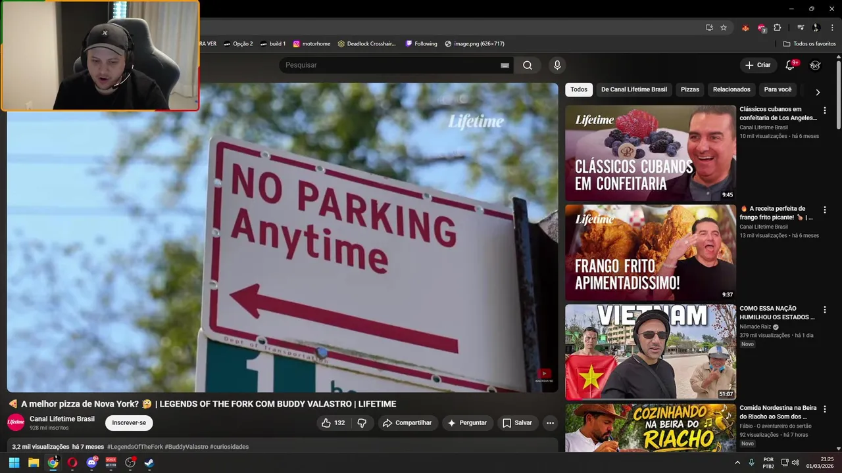Open Chrome three-dot menu

tap(832, 28)
